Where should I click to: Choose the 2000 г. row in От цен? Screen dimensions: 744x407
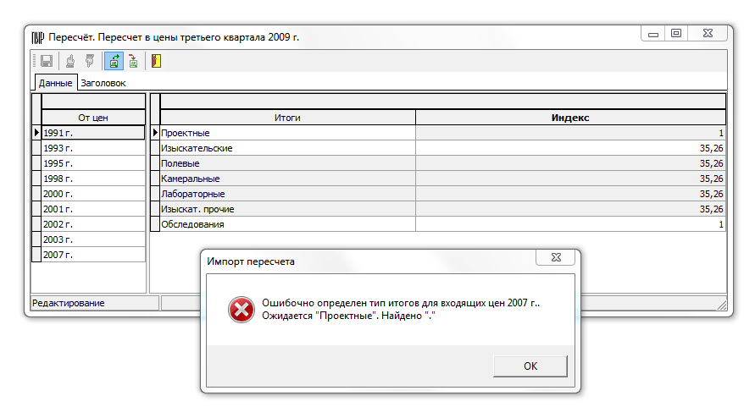click(x=92, y=194)
